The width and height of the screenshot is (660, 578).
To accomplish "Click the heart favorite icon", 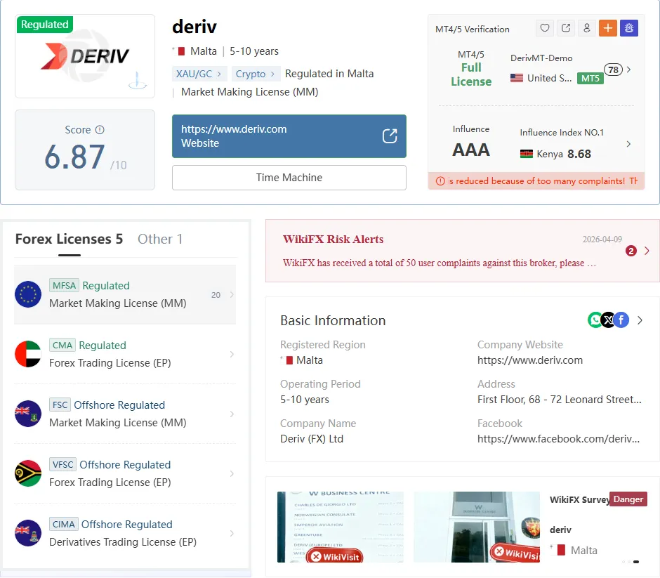I will (x=545, y=28).
